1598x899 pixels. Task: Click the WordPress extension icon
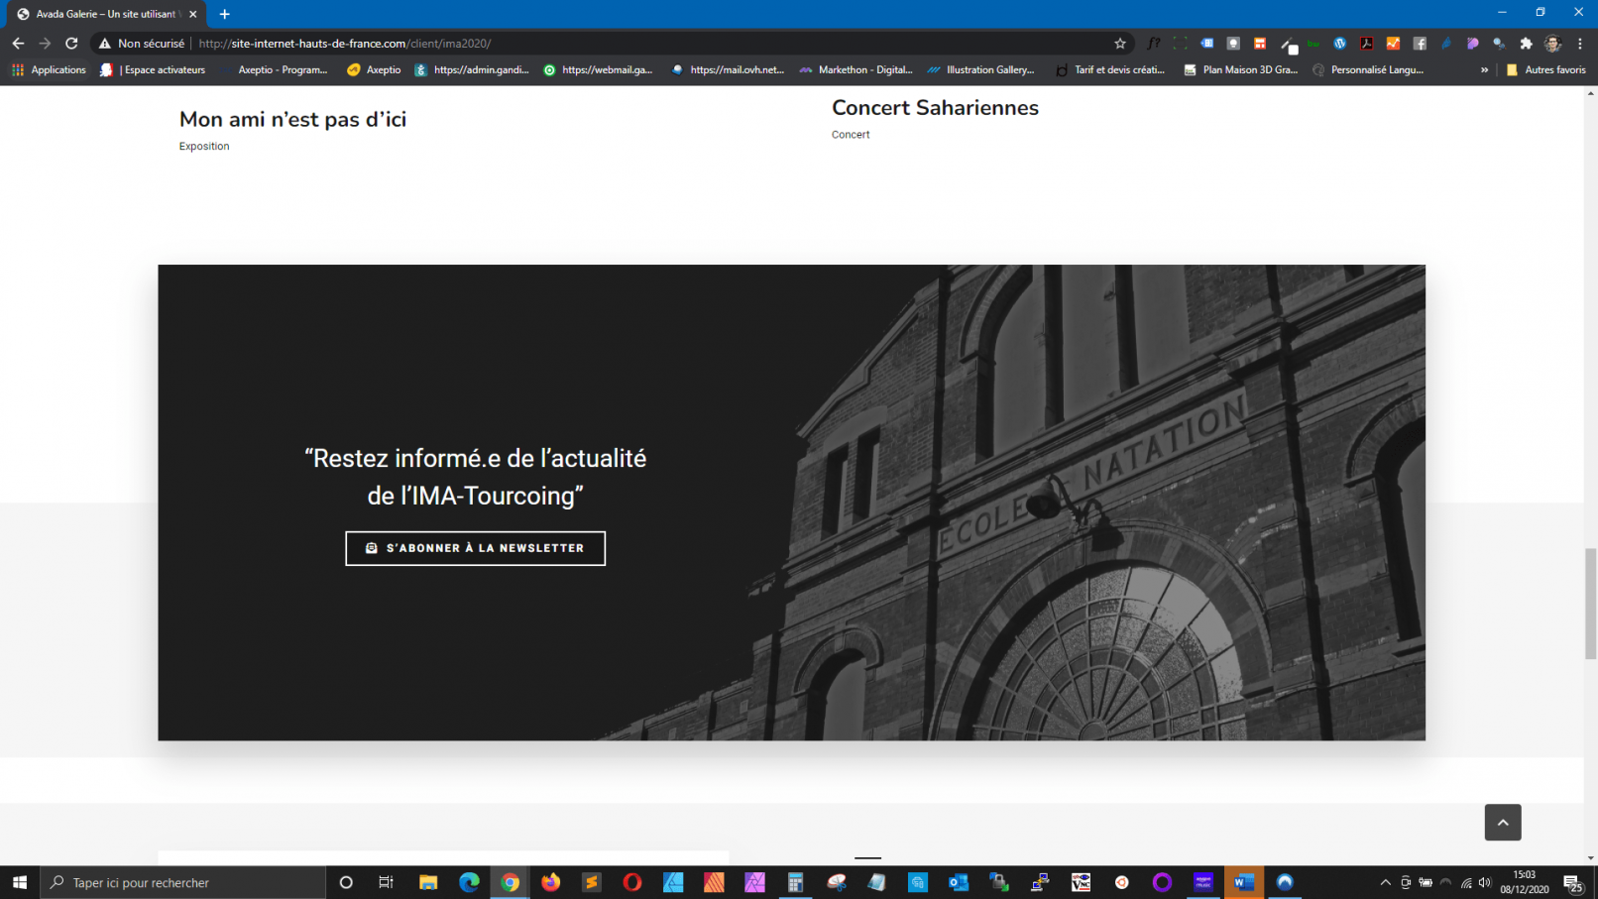(x=1339, y=44)
